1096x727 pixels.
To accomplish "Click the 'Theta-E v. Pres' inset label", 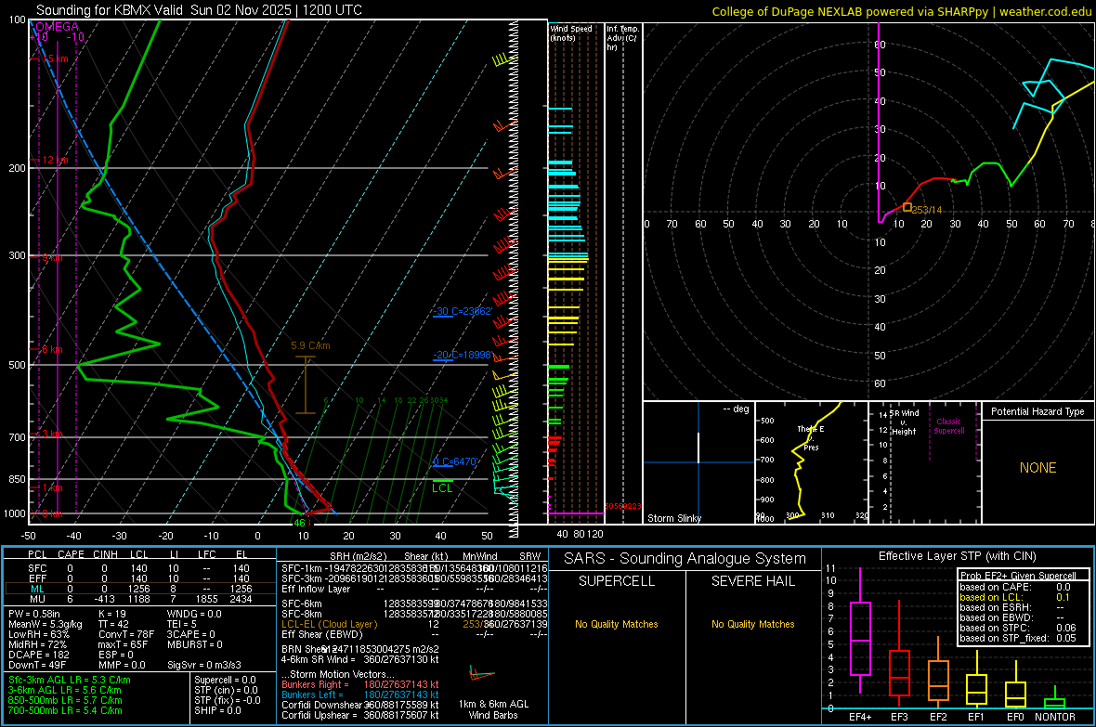I will click(811, 437).
